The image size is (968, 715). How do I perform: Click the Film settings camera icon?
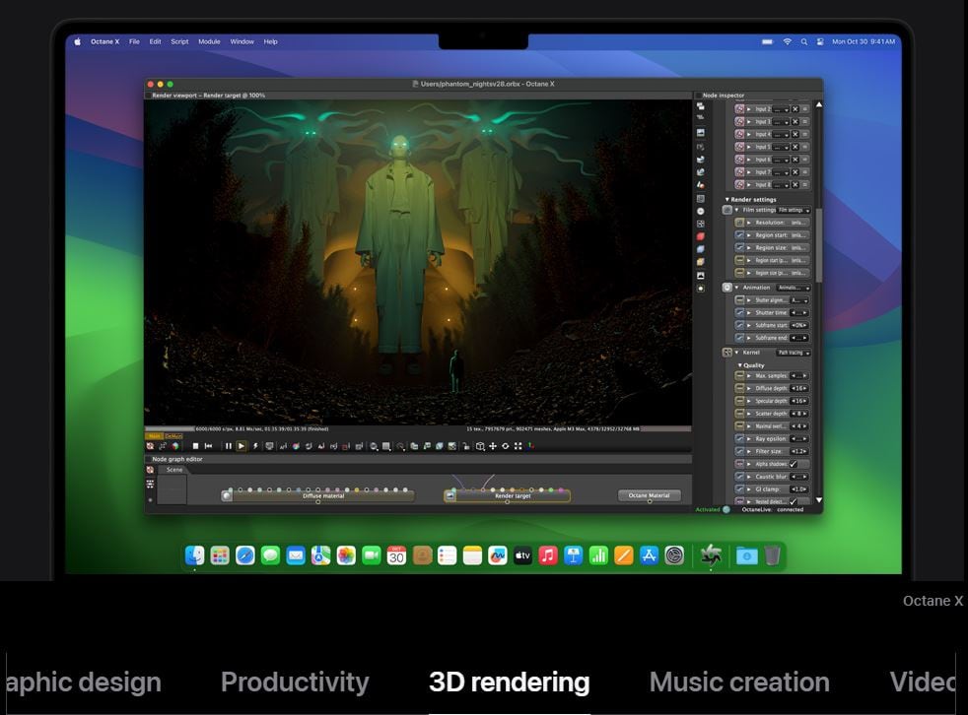(727, 210)
